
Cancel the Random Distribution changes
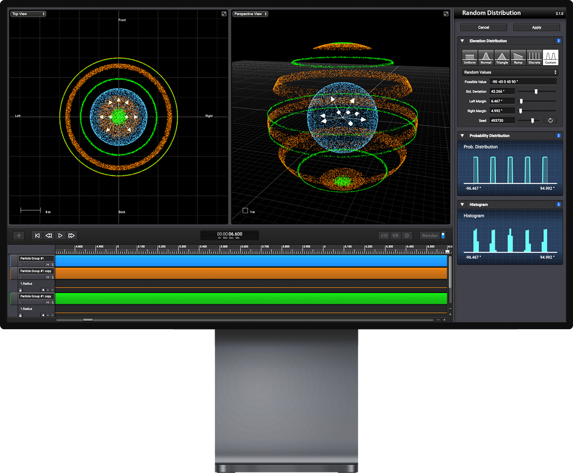pos(483,27)
